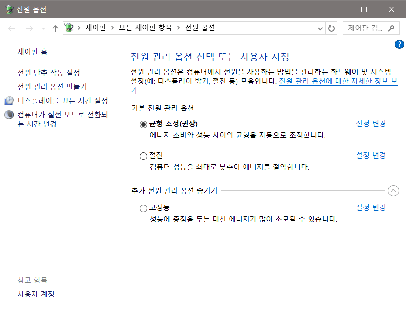The image size is (406, 311).
Task: Click the back navigation arrow
Action: coord(11,28)
